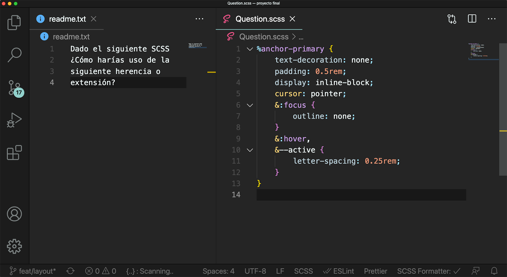Split the editor to the right

472,19
